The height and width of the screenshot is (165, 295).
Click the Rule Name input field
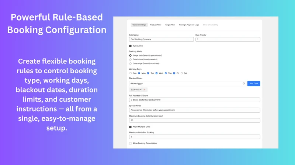tap(161, 39)
